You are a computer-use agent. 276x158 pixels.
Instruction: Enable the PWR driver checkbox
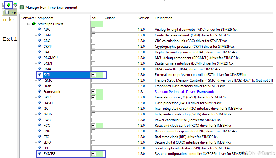tap(94, 120)
